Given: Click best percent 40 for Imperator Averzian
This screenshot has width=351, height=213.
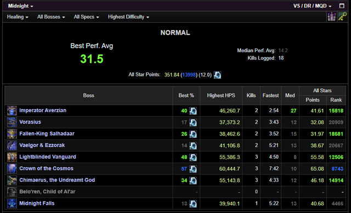Looking at the screenshot, I should coord(184,111).
